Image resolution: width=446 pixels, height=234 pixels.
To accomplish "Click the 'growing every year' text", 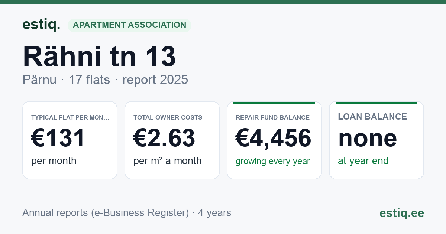I will point(273,161).
